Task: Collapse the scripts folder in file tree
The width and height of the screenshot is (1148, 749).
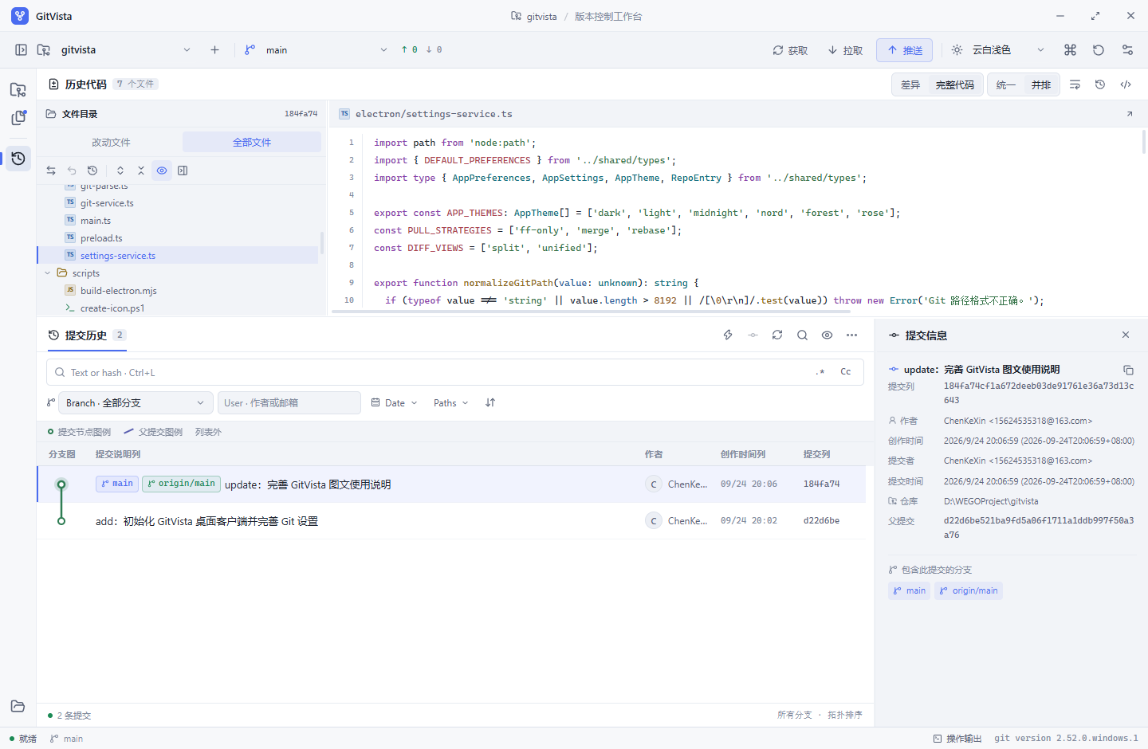Action: pos(48,273)
